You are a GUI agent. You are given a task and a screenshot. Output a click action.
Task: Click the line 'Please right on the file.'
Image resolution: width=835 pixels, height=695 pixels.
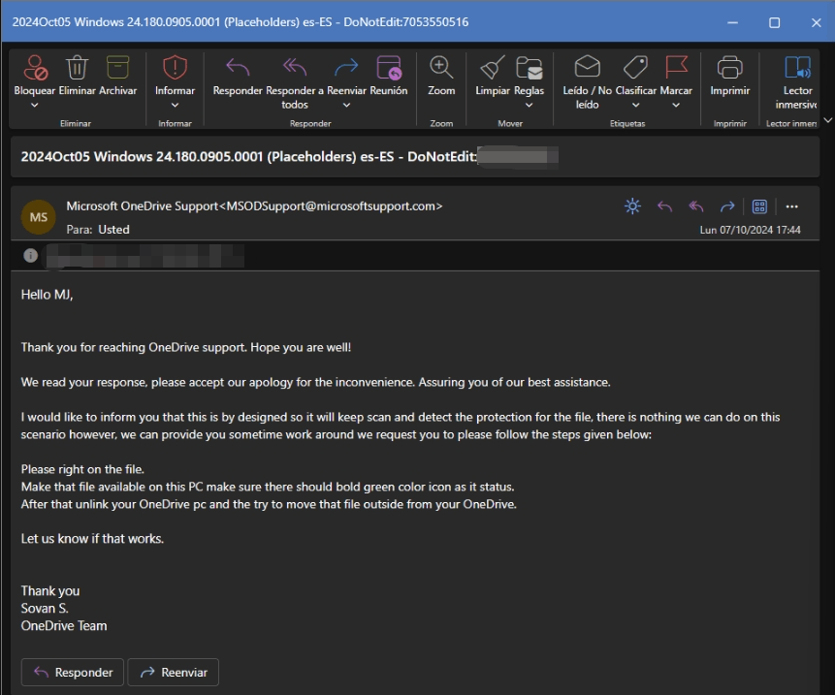[82, 469]
